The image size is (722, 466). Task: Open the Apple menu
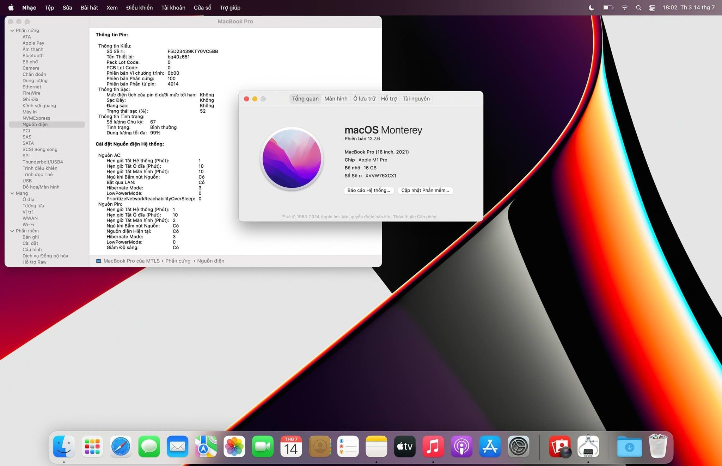tap(11, 7)
